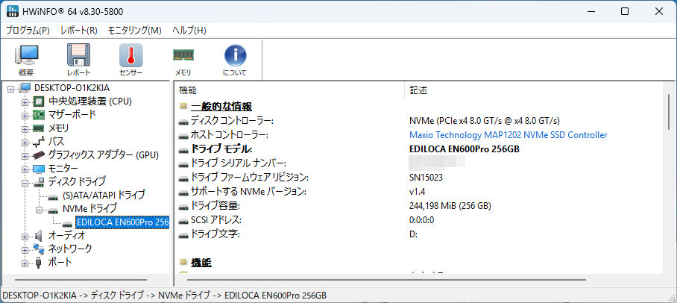The width and height of the screenshot is (677, 303).
Task: Click the section icon beside 機能 heading
Action: [x=183, y=263]
